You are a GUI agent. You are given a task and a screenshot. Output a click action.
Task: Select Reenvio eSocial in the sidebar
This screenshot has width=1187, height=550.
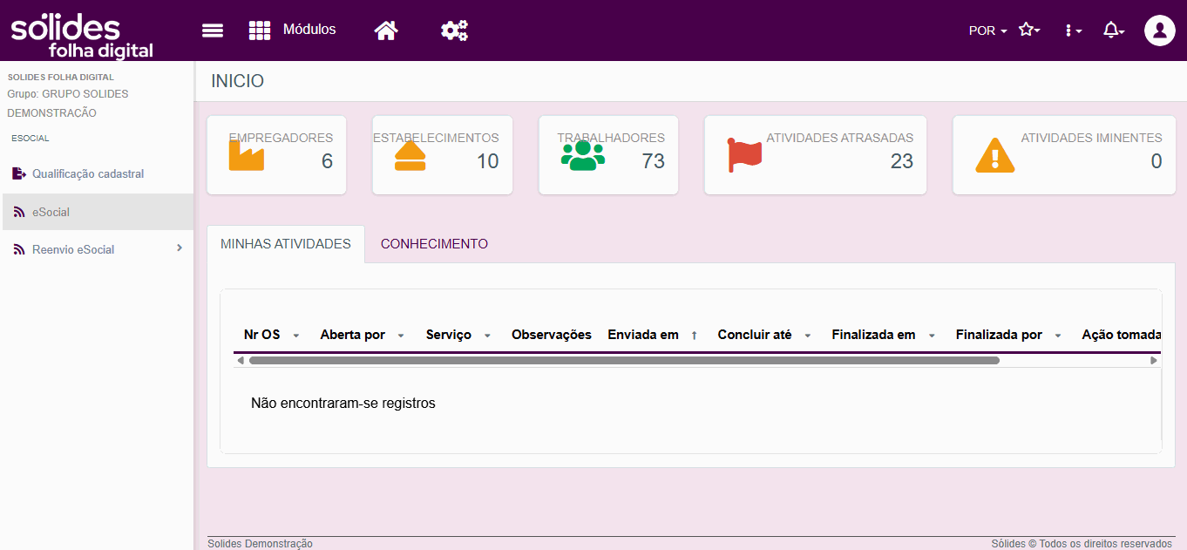[73, 249]
